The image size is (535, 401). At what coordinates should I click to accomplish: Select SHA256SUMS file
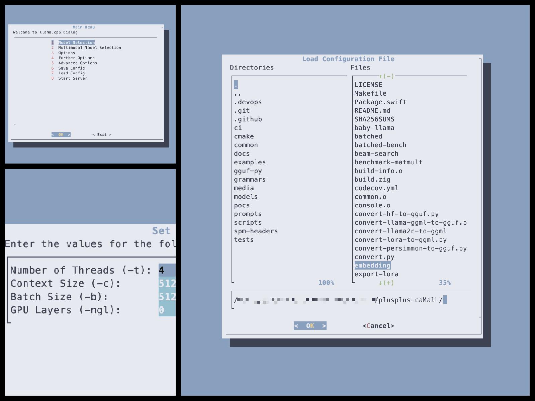[x=374, y=119]
